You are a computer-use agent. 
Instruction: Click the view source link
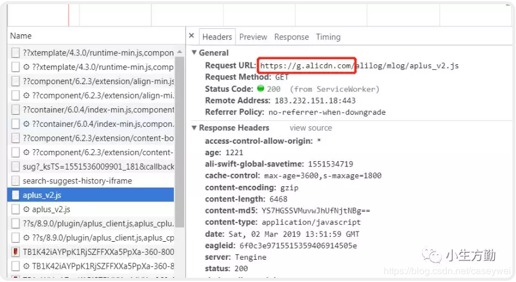(311, 128)
